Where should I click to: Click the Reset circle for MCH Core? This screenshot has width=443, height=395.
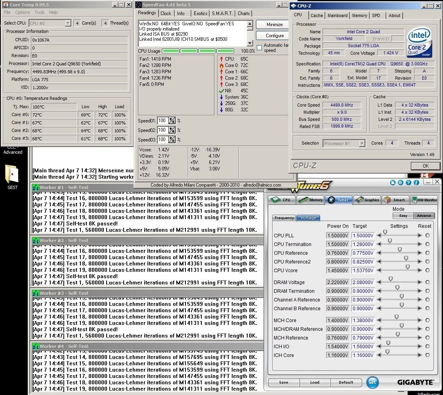pos(428,321)
